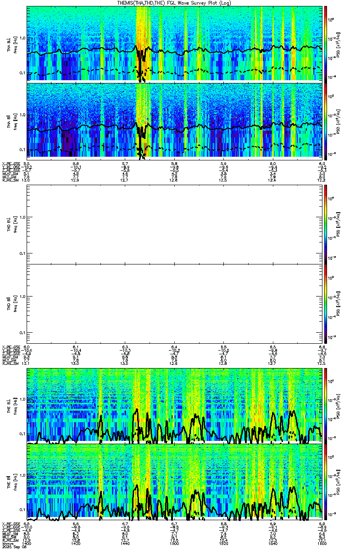
Task: Click the THE B∥ freq [Hz] axis label
Action: (x=11, y=481)
